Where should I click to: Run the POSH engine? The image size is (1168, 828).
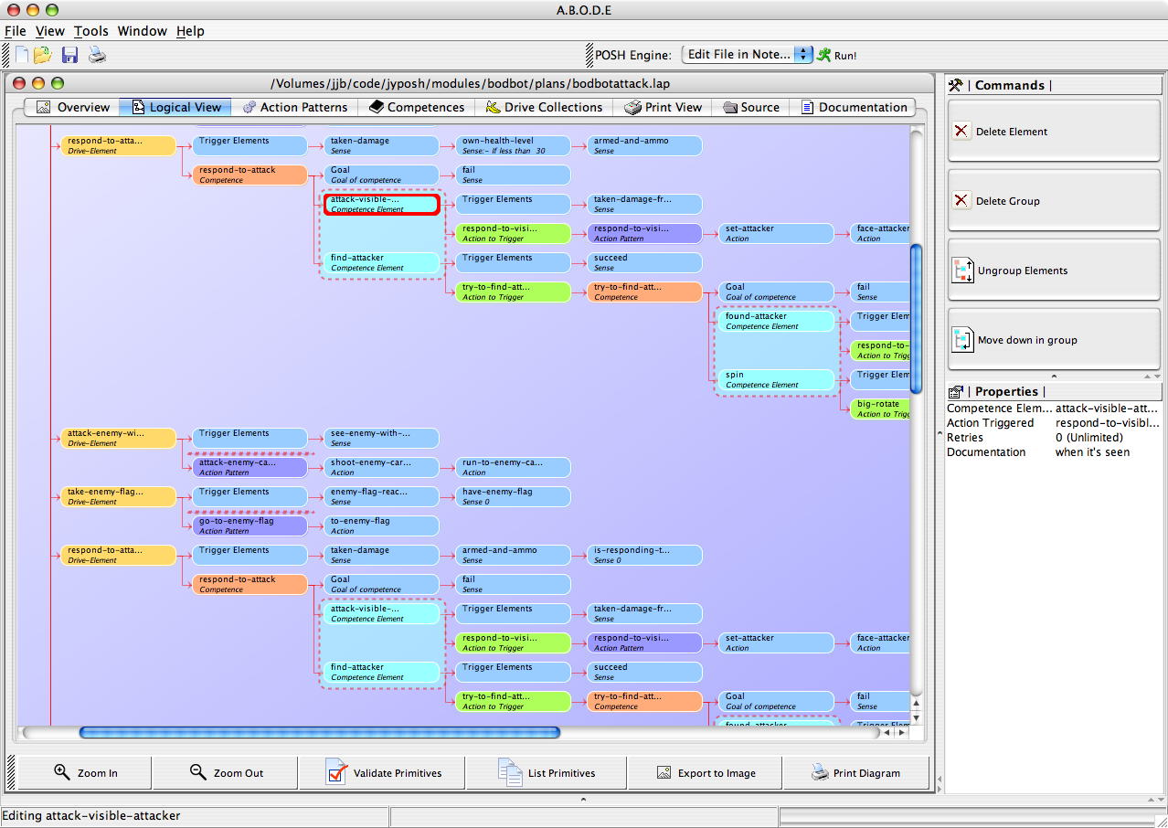click(x=836, y=55)
